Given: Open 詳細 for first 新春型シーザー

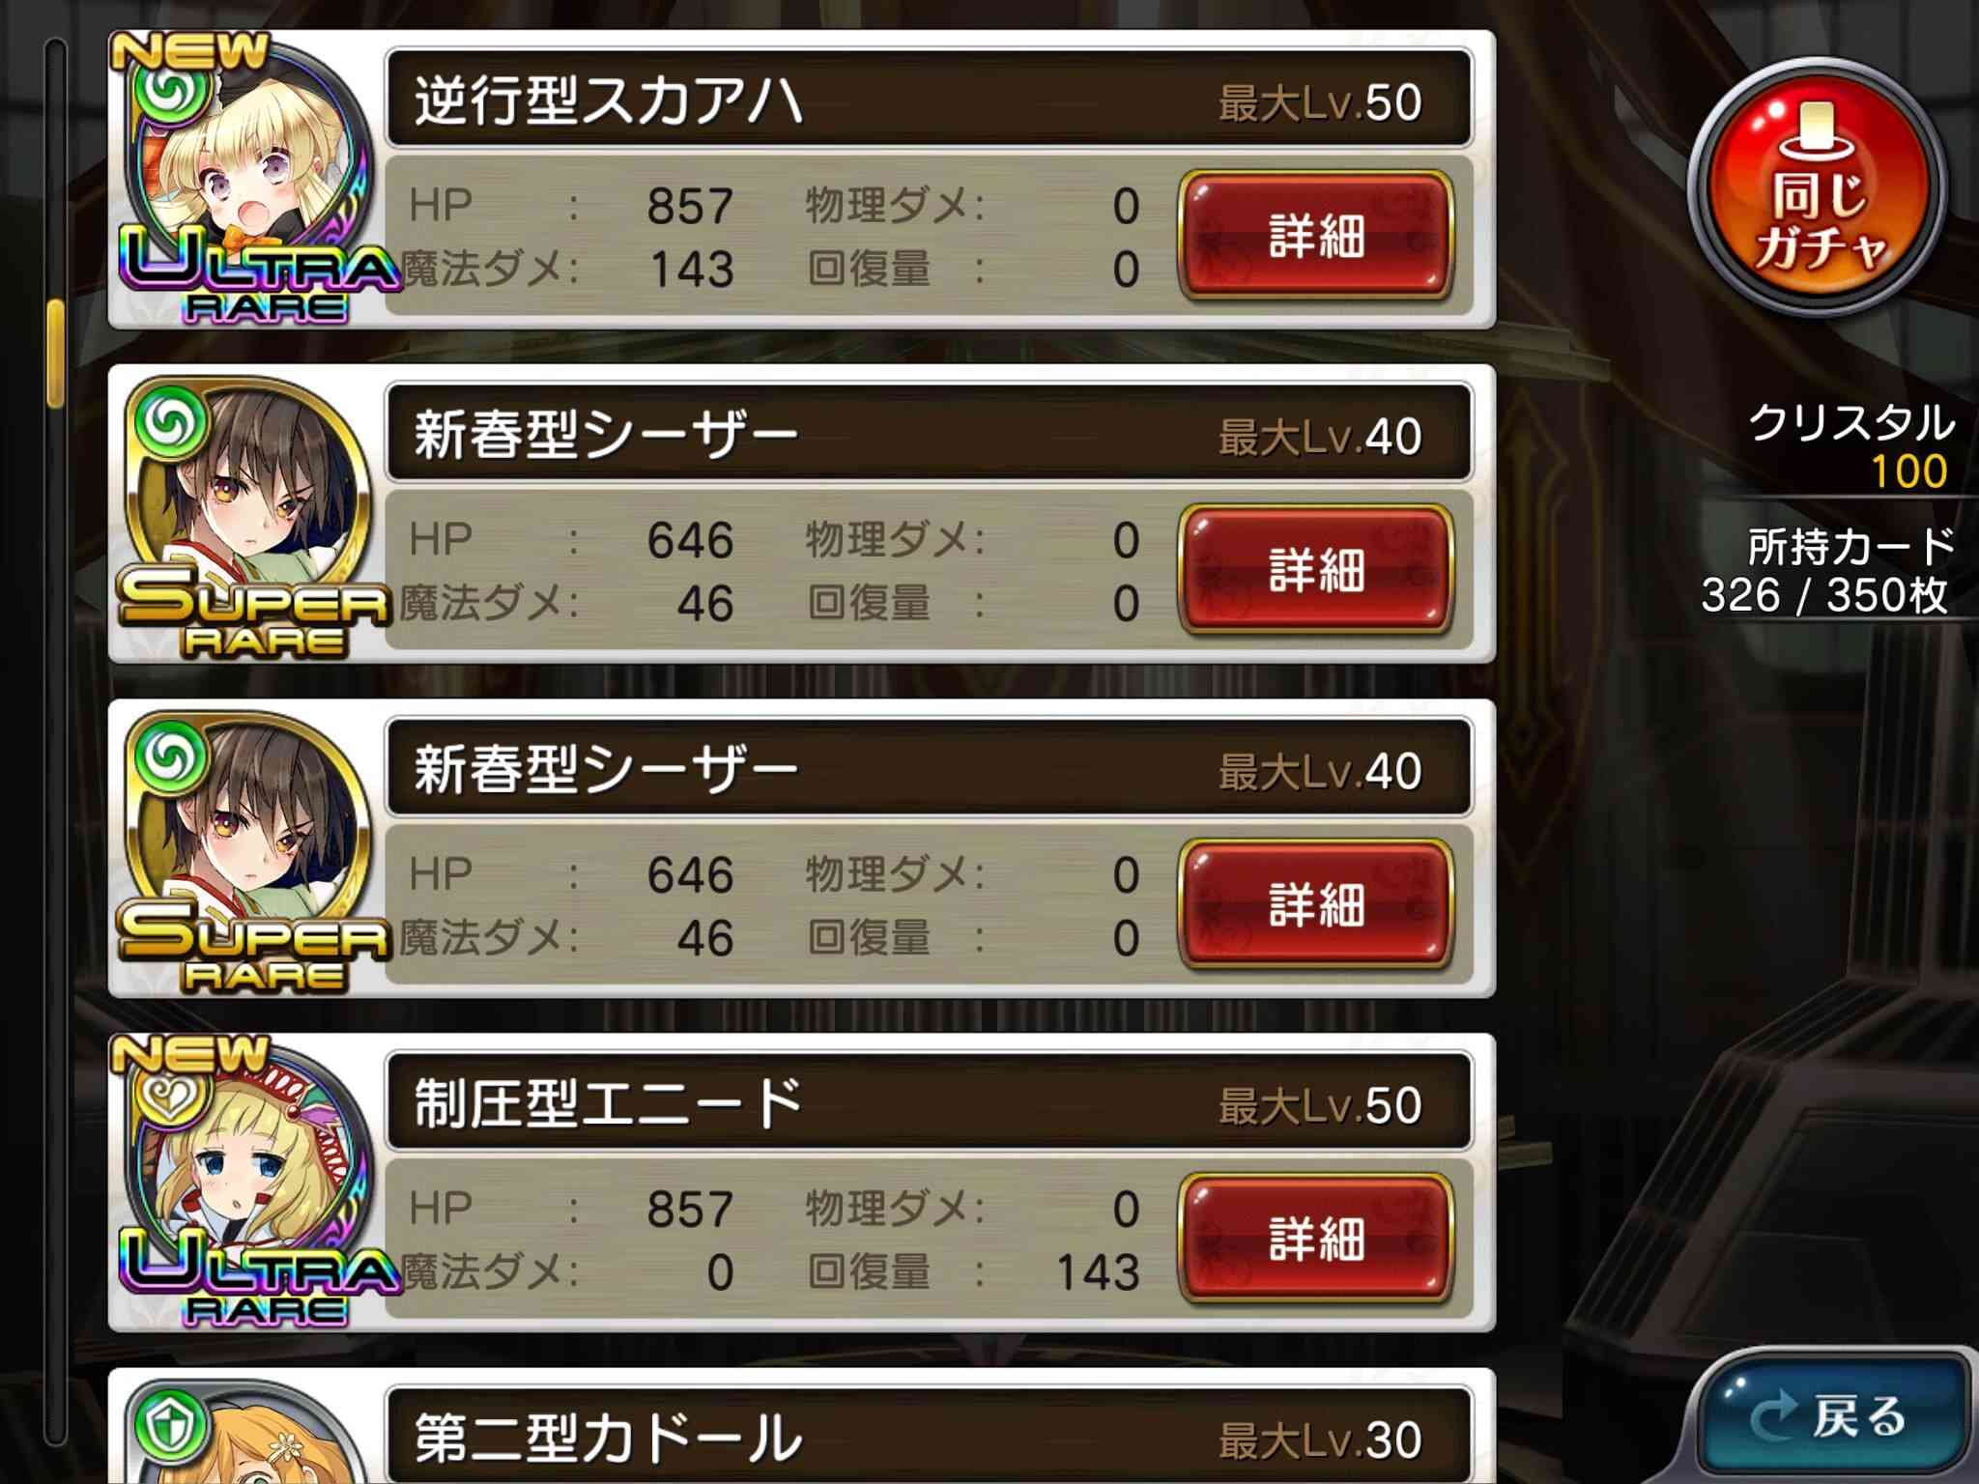Looking at the screenshot, I should pyautogui.click(x=1316, y=569).
